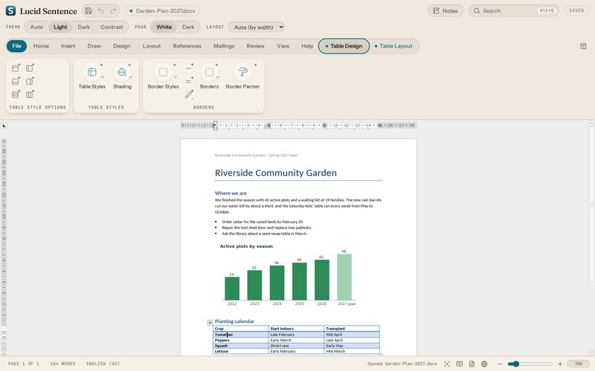This screenshot has height=371, width=595.
Task: Click the table move handle beside Planting calendar
Action: [210, 323]
